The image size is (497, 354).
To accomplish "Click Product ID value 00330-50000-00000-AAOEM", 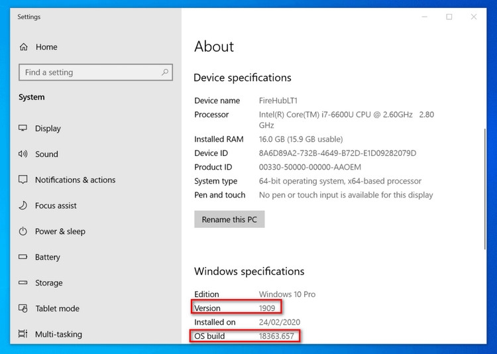I will click(310, 167).
